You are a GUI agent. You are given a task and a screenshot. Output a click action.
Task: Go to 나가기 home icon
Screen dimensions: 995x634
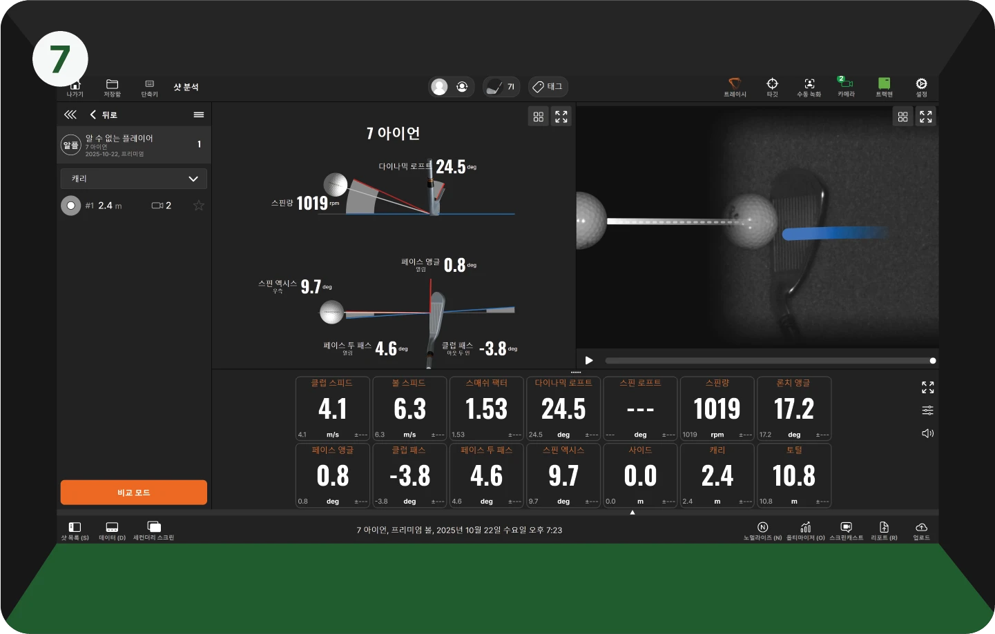75,88
